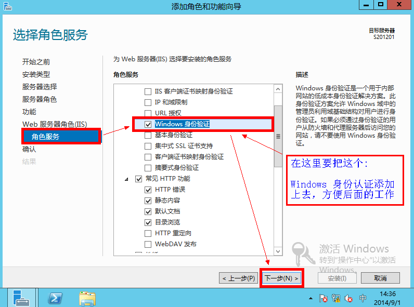The image size is (414, 307).
Task: Click the 安装(I) button
Action: pyautogui.click(x=337, y=278)
